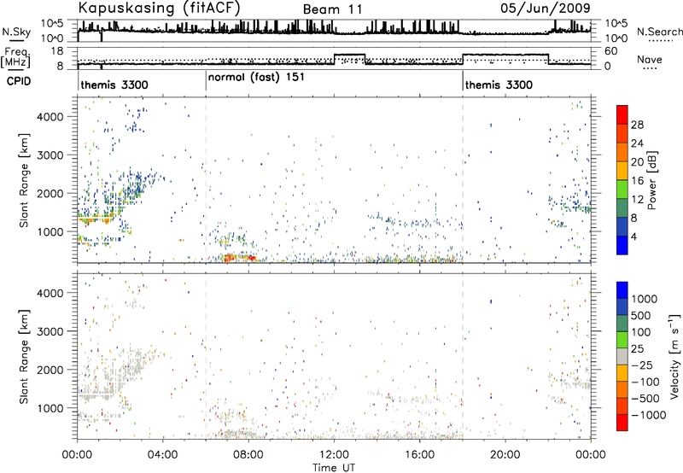The image size is (683, 473).
Task: Pick the bright blue bottom Power color segment
Action: point(622,245)
